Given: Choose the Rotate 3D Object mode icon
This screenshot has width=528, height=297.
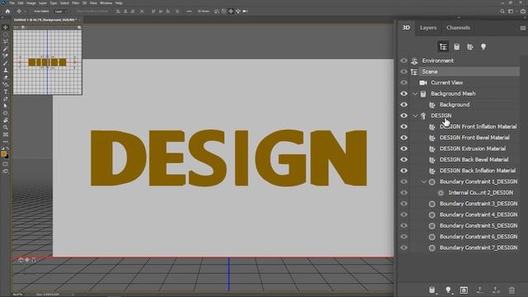Looking at the screenshot, I should click(216, 11).
